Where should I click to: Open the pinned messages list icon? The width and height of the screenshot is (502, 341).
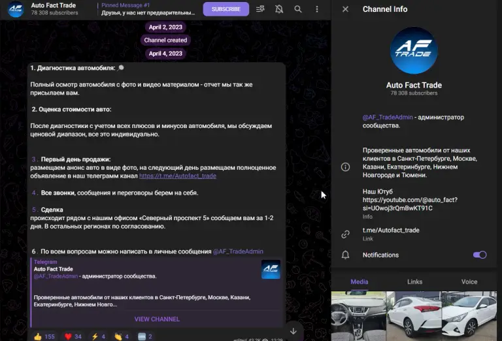point(260,9)
